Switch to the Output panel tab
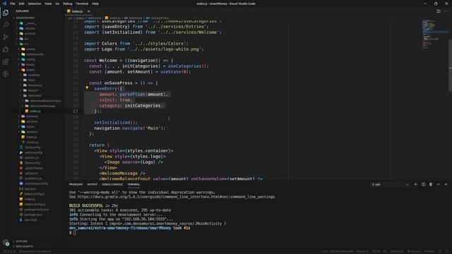 pyautogui.click(x=93, y=184)
